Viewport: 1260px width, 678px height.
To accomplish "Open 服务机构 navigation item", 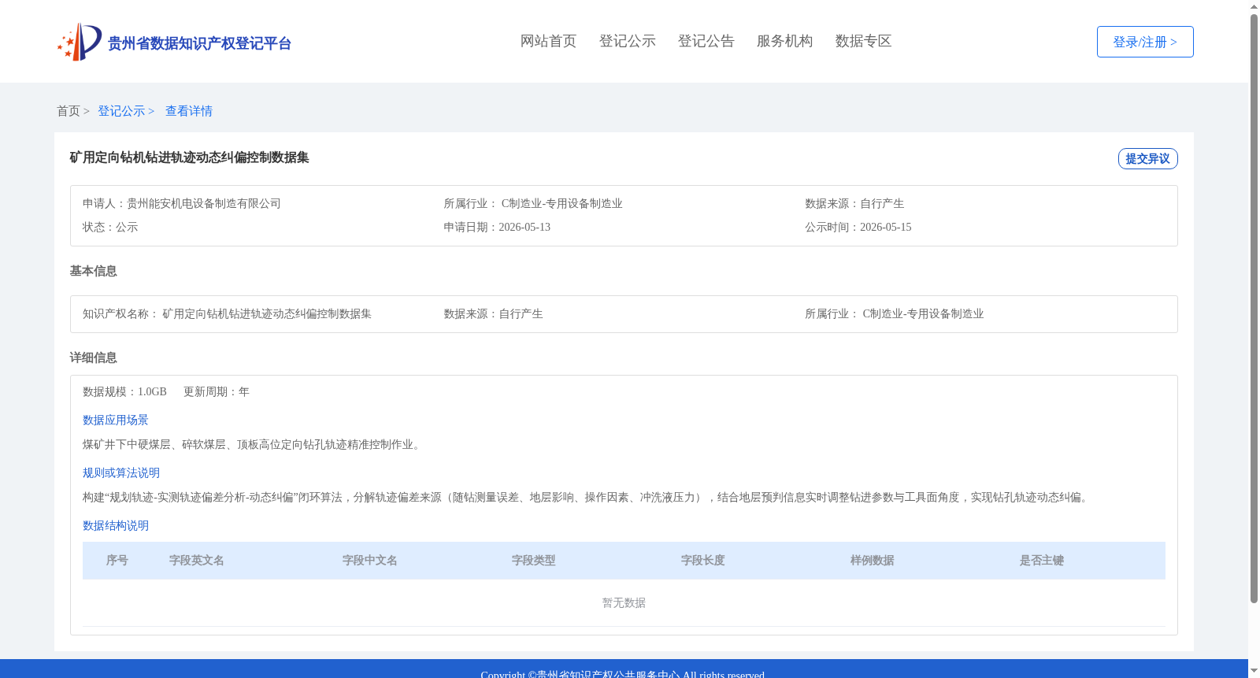I will click(784, 41).
